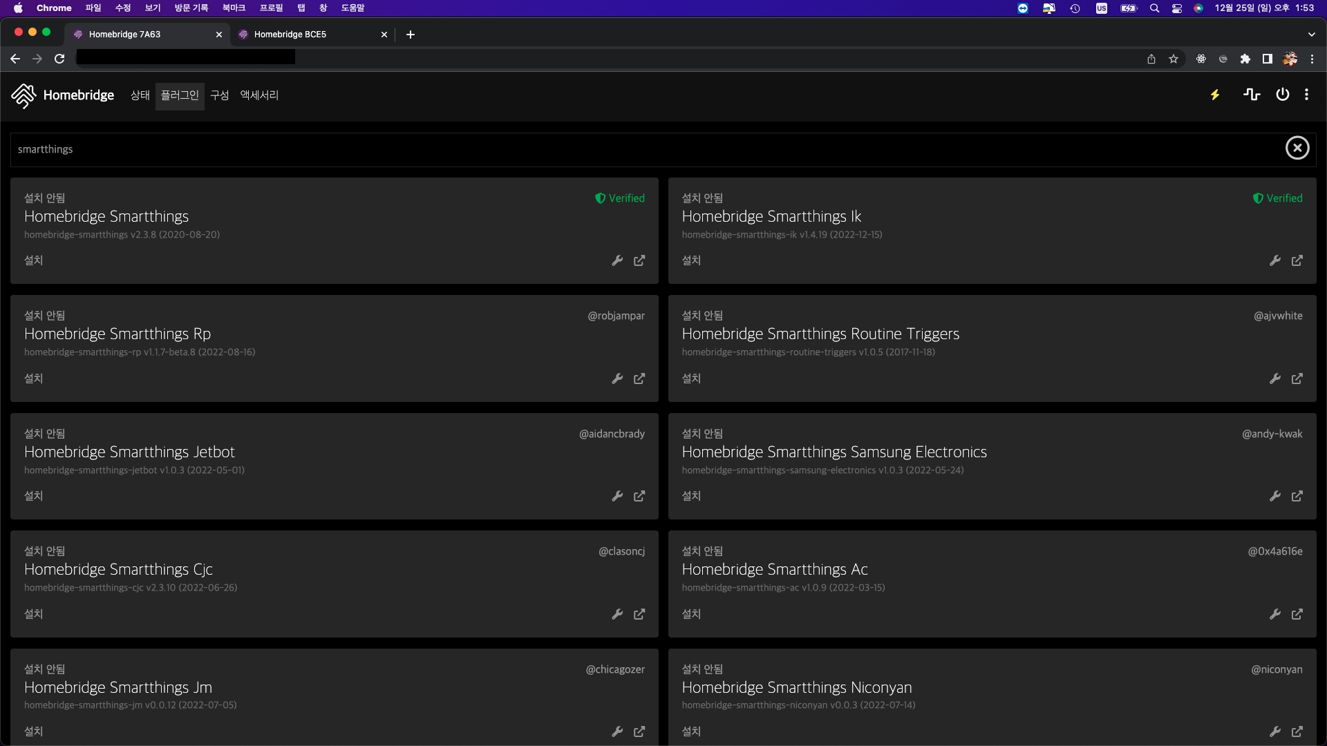
Task: Click wrench icon for Homebridge Smartthings Ac
Action: pyautogui.click(x=1274, y=614)
